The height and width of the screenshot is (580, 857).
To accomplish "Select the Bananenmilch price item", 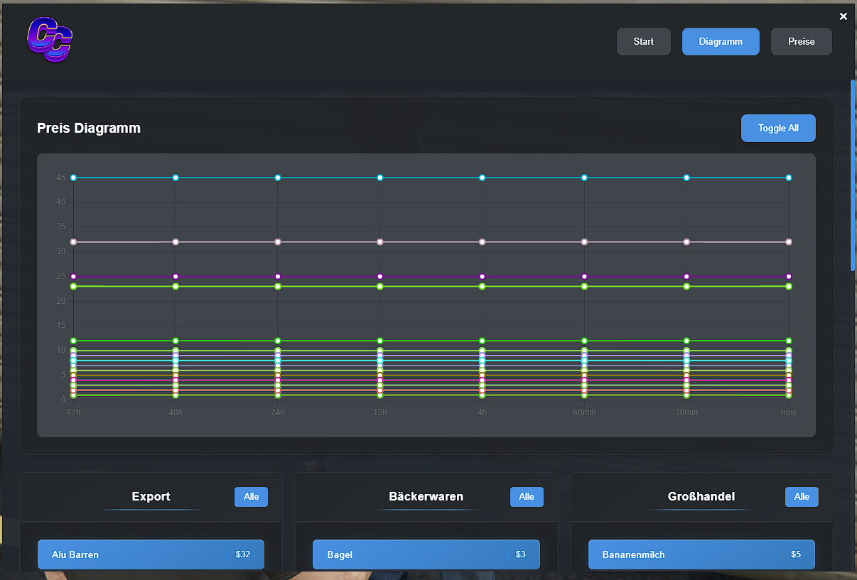I will pyautogui.click(x=701, y=554).
